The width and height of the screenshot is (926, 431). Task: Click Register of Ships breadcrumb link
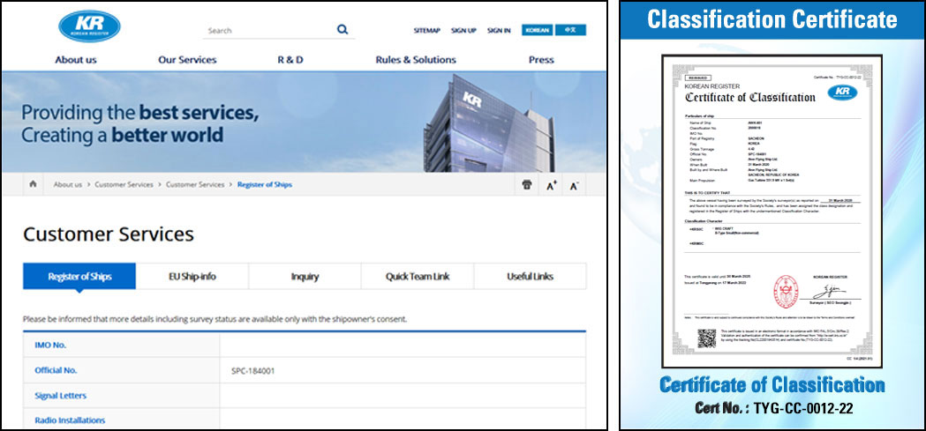pyautogui.click(x=265, y=184)
